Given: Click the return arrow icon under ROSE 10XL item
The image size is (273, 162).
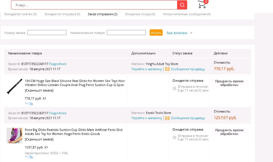Looking at the screenshot, I should coord(27,157).
